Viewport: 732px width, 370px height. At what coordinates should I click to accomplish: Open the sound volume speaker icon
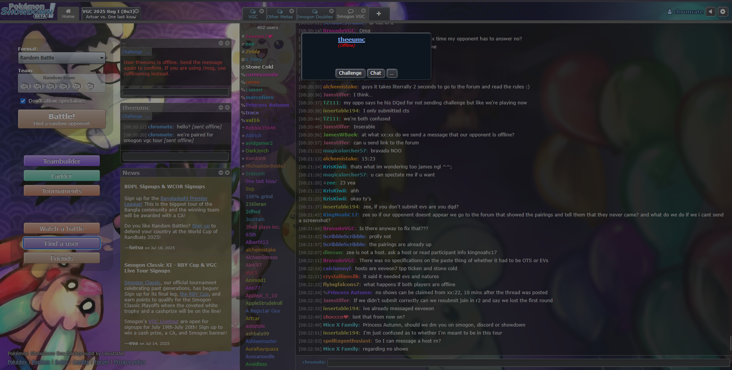pos(711,11)
